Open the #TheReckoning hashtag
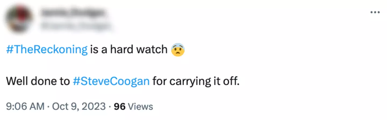Image resolution: width=387 pixels, height=120 pixels. pyautogui.click(x=47, y=50)
